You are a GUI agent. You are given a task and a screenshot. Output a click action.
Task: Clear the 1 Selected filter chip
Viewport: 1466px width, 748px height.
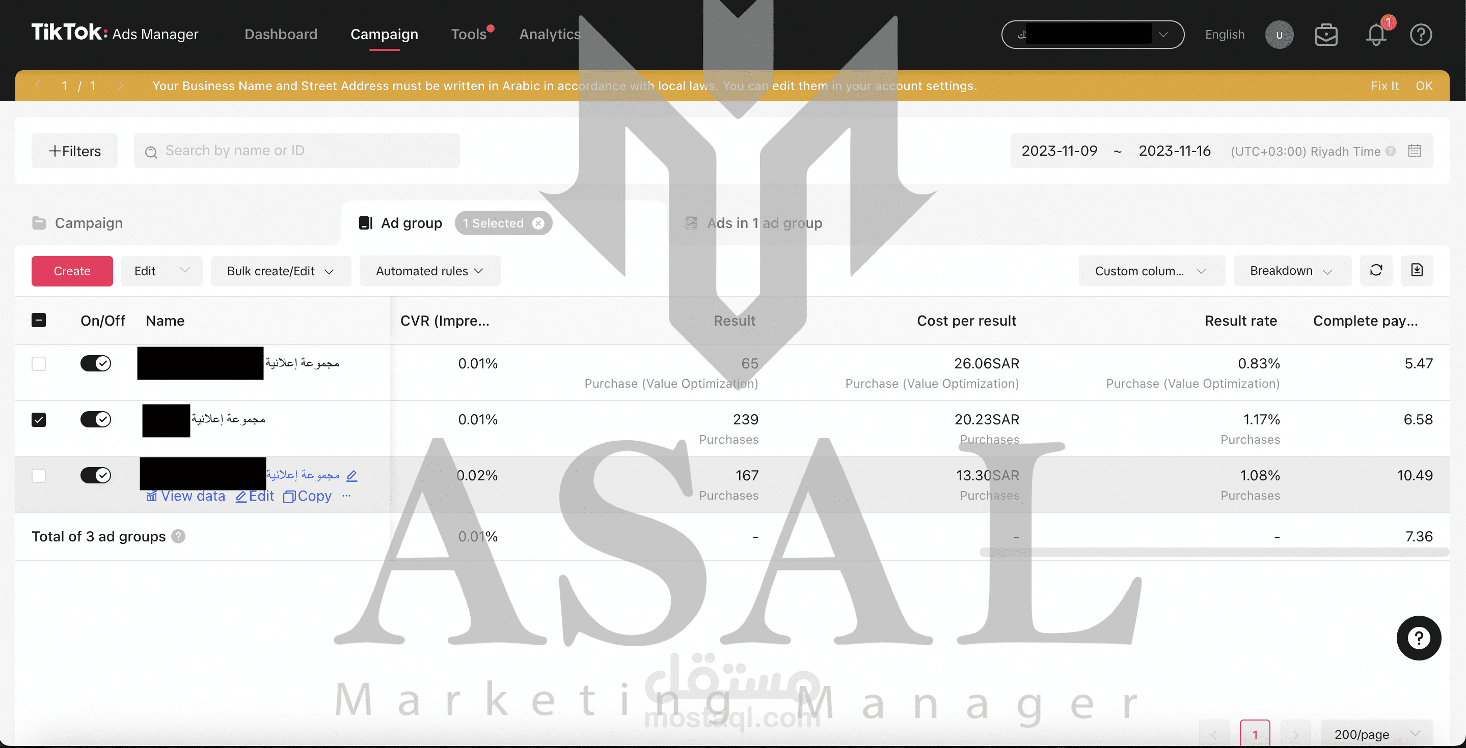click(x=538, y=223)
